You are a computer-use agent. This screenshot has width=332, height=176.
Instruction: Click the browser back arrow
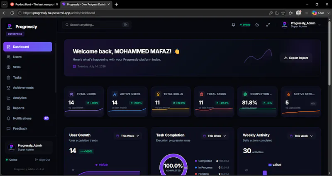(x=4, y=13)
